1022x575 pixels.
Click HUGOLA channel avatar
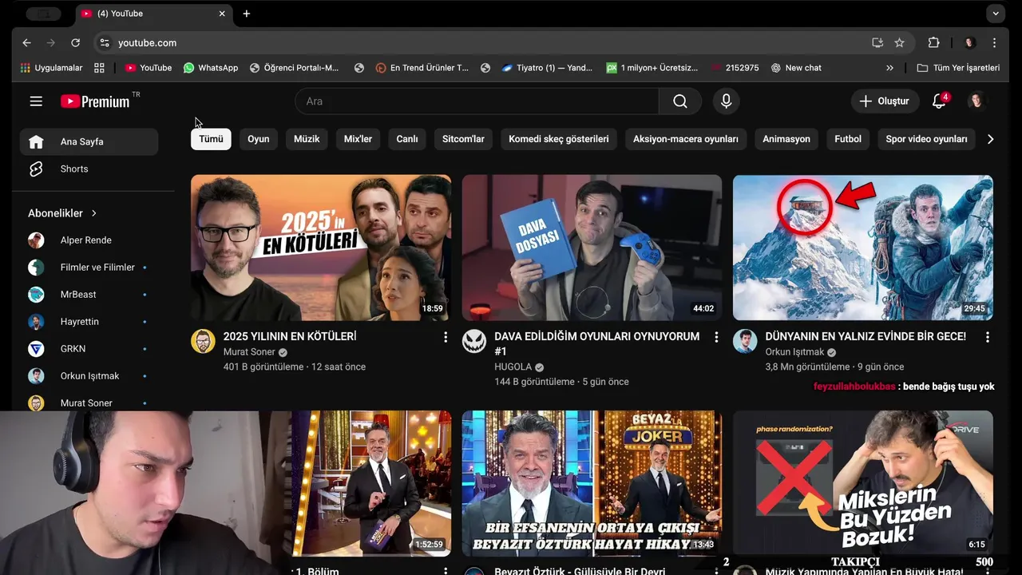(474, 341)
